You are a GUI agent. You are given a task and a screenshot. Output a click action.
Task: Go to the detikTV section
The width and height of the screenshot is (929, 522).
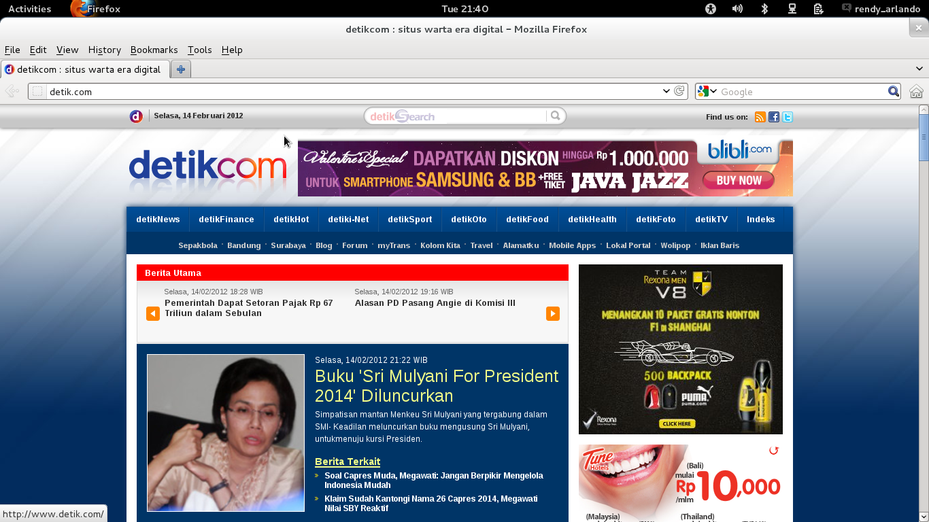tap(711, 220)
